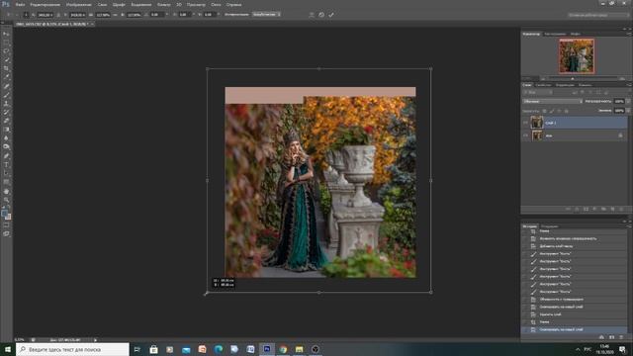
Task: Select the Brush tool
Action: point(6,95)
